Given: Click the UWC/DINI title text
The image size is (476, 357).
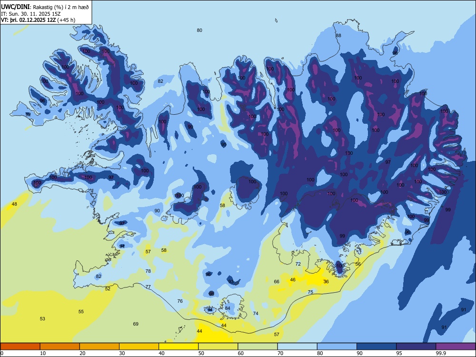Looking at the screenshot, I should click(15, 7).
